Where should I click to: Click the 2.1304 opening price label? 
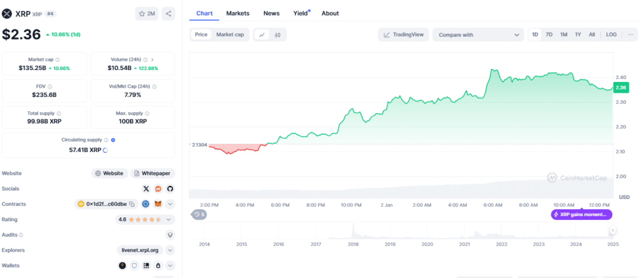(200, 144)
